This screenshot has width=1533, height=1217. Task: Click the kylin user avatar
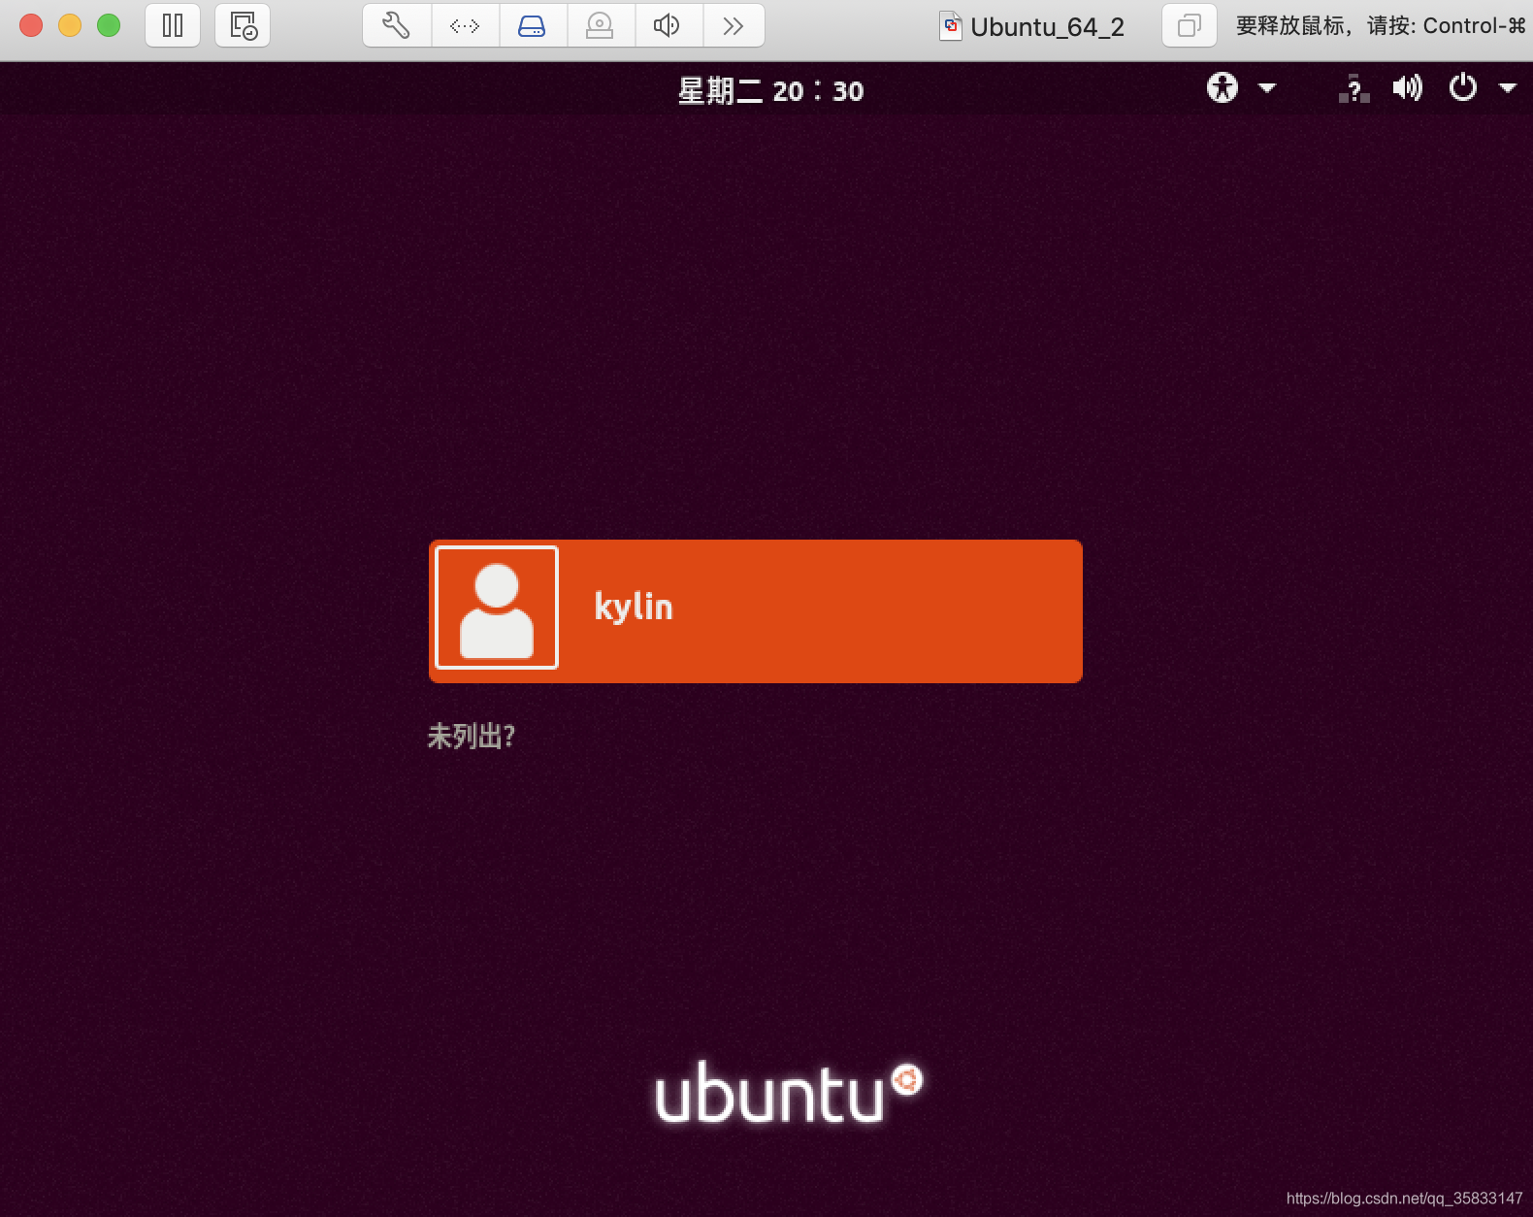tap(497, 608)
